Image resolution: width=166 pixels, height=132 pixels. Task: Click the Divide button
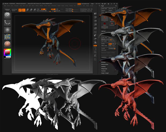104,44
